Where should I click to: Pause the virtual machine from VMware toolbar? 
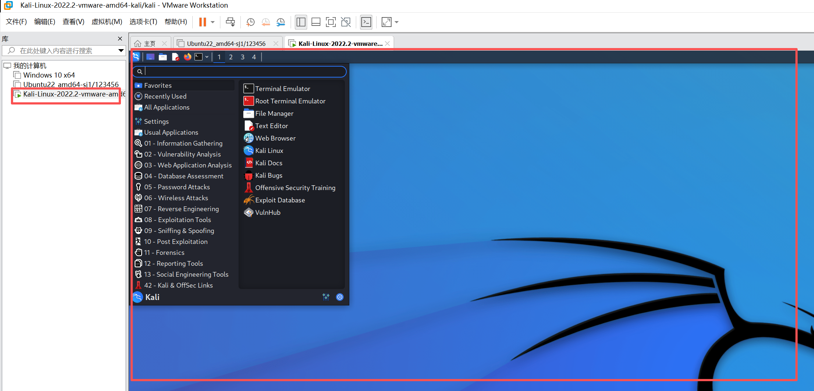click(202, 22)
